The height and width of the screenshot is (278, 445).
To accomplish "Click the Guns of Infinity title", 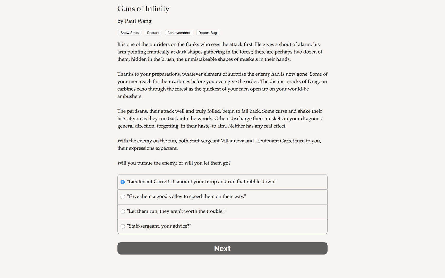I will (143, 9).
